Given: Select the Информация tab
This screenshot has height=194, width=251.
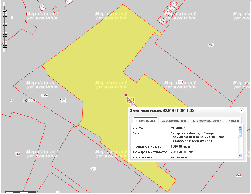Looking at the screenshot, I should 145,121.
